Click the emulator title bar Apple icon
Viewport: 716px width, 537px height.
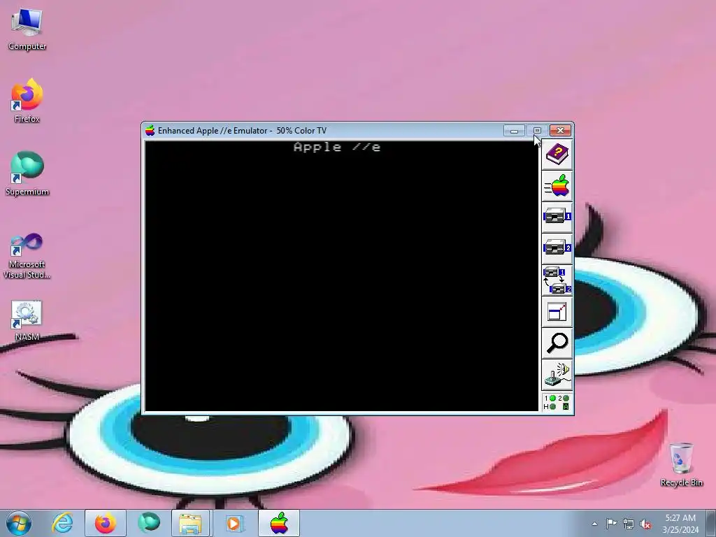[150, 131]
